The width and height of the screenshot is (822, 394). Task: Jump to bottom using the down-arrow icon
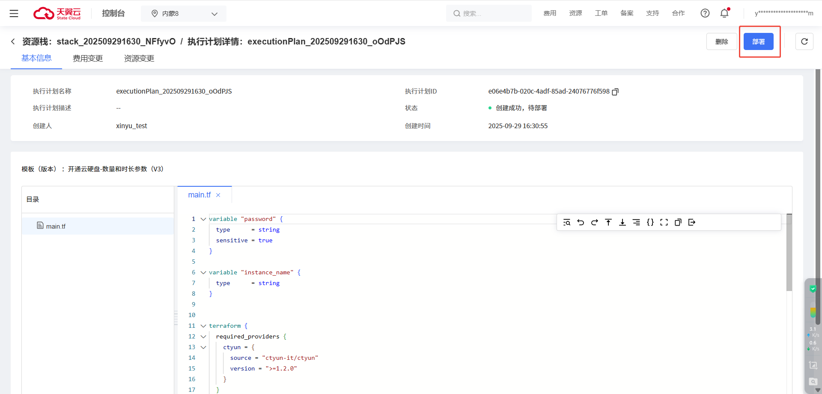(622, 222)
